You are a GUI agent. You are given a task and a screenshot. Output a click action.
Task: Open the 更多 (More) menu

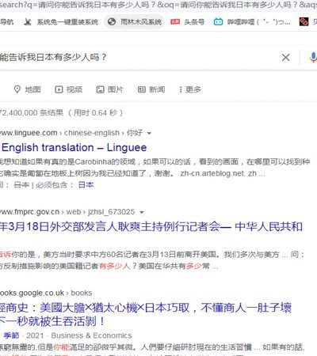190,89
